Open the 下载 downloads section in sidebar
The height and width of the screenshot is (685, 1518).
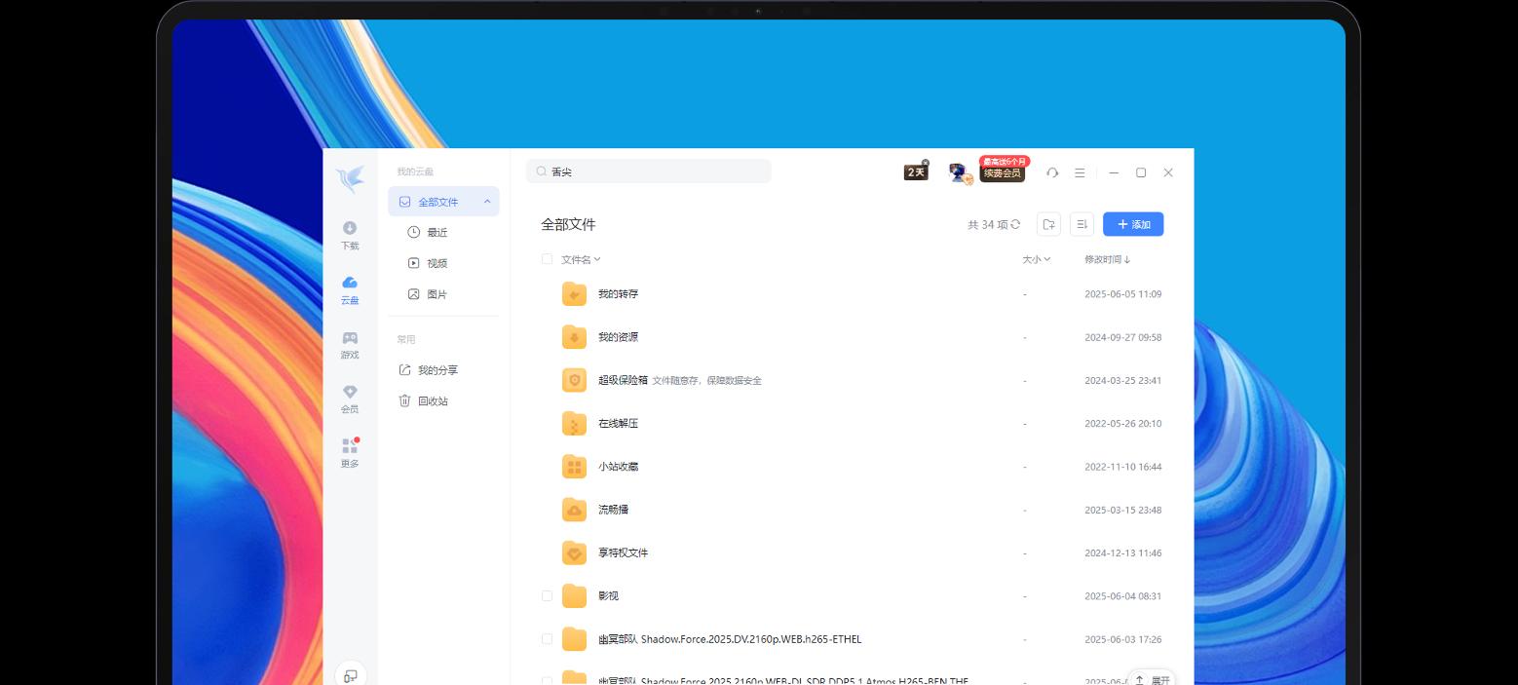(350, 235)
